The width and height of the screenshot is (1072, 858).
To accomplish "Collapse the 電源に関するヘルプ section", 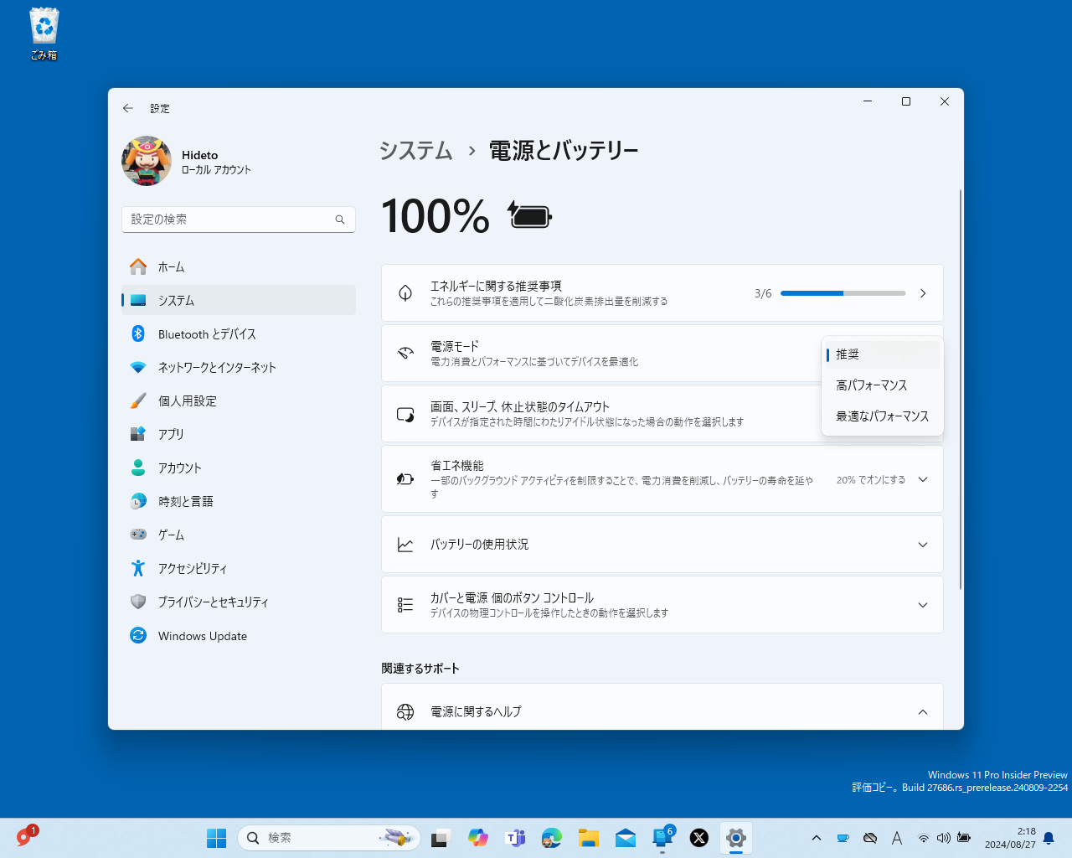I will 922,711.
